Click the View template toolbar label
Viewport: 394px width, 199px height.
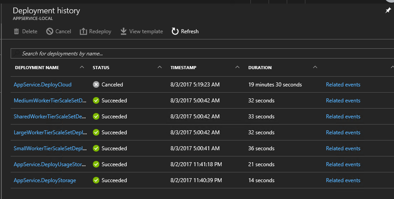point(146,31)
